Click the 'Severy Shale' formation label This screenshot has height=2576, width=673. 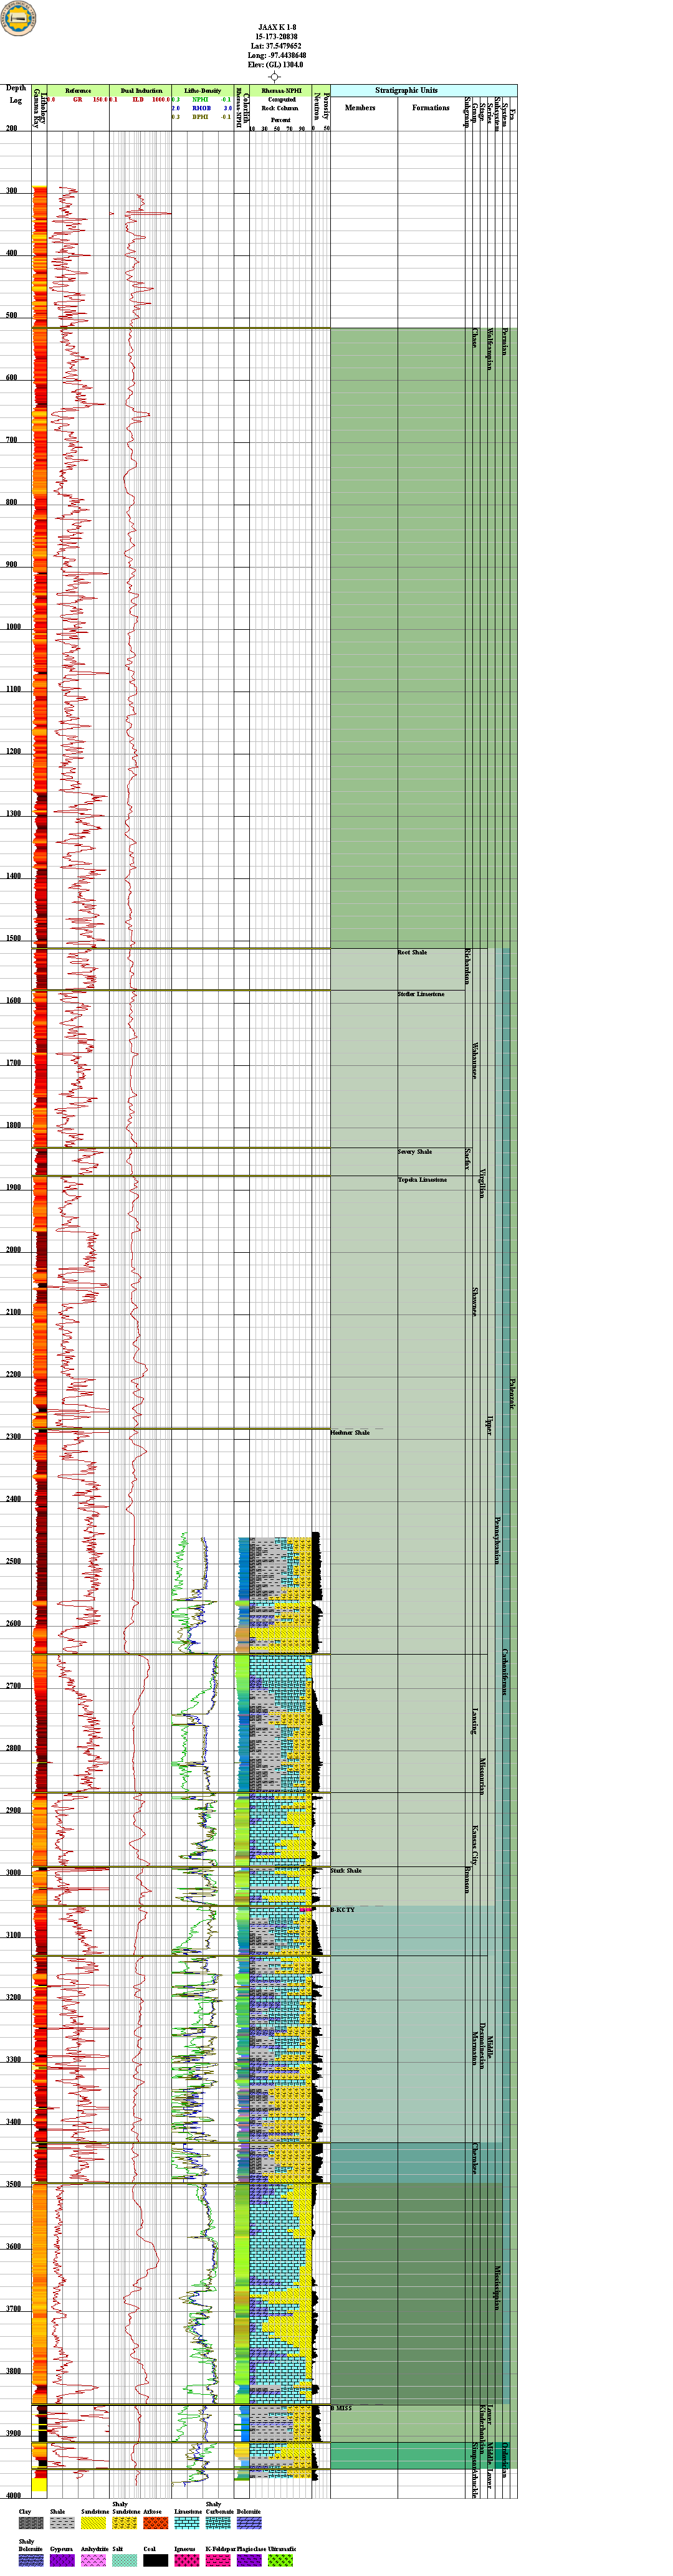(415, 1151)
